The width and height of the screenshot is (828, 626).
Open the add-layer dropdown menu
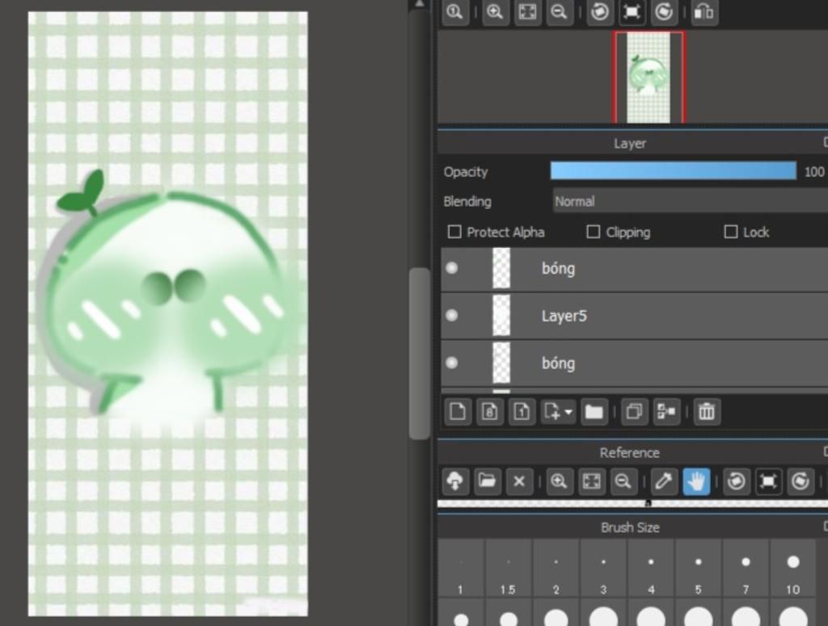click(x=558, y=411)
